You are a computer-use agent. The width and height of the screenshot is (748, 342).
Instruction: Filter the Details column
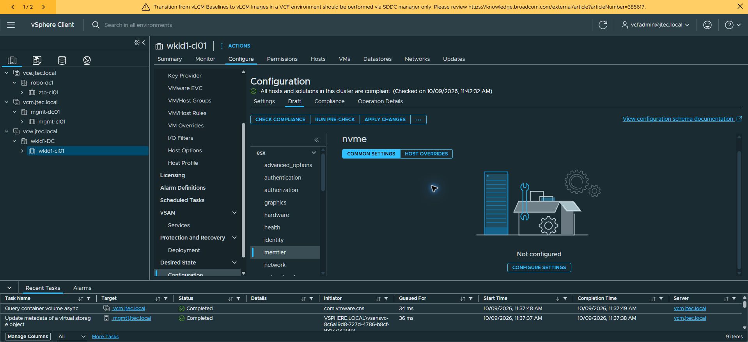(311, 299)
